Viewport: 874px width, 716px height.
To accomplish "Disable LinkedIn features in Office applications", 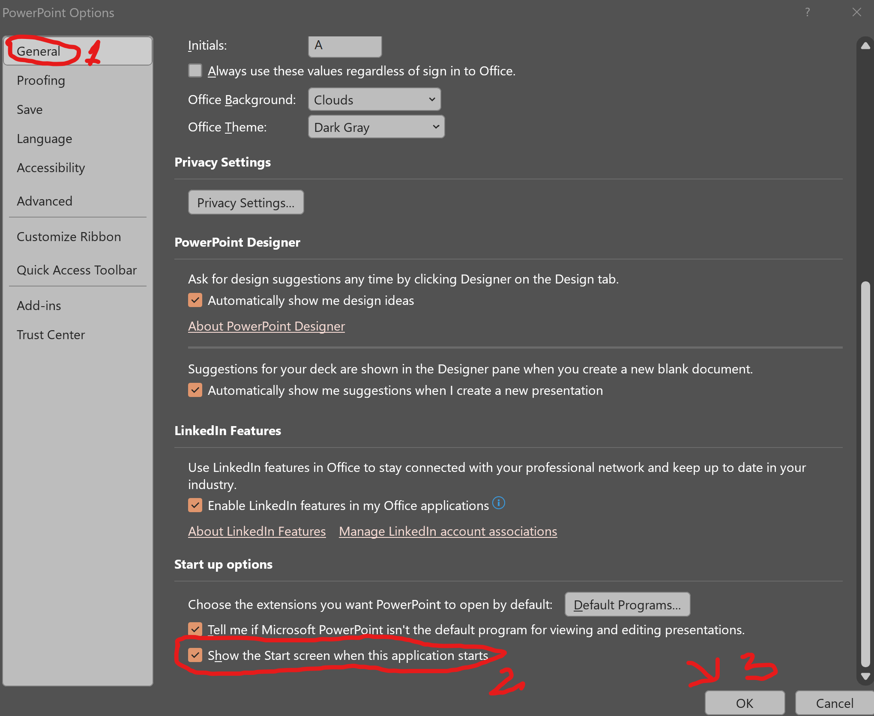I will [195, 505].
